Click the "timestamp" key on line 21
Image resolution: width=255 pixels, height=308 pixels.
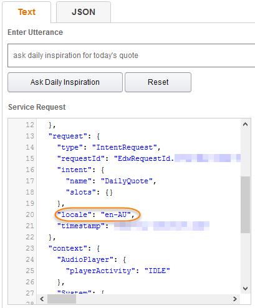click(x=81, y=226)
